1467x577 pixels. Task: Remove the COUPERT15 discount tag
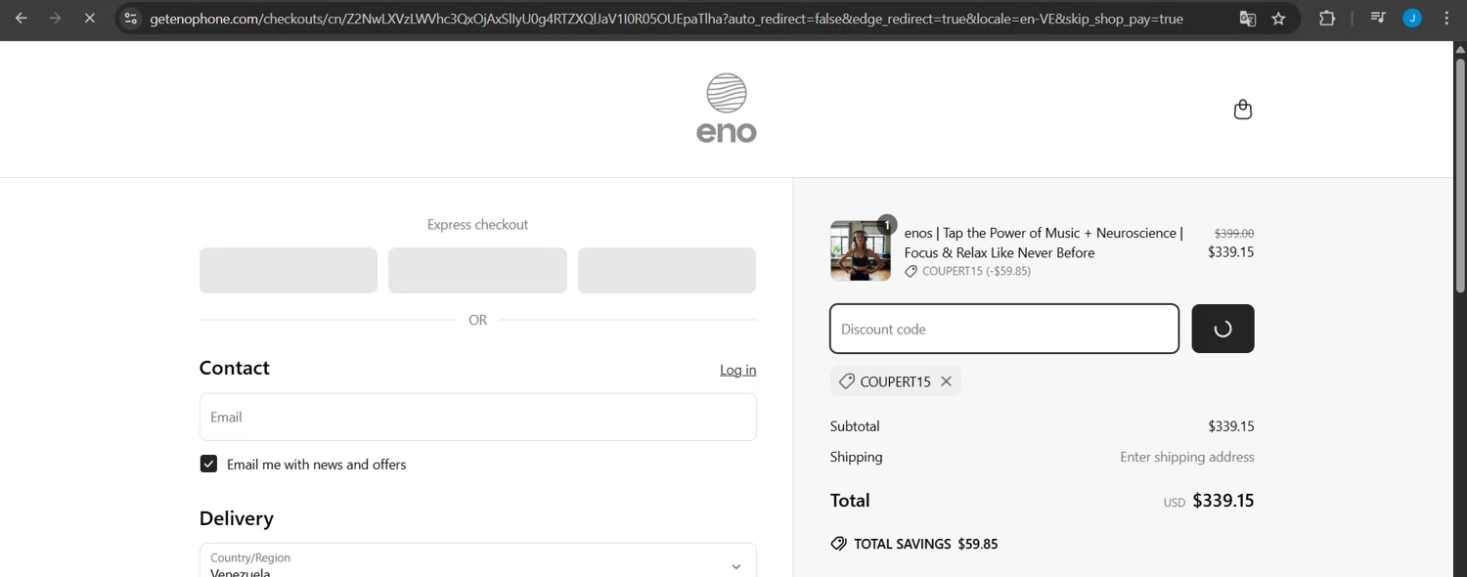coord(946,381)
